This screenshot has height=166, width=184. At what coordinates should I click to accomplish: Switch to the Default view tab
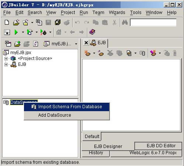(92, 137)
